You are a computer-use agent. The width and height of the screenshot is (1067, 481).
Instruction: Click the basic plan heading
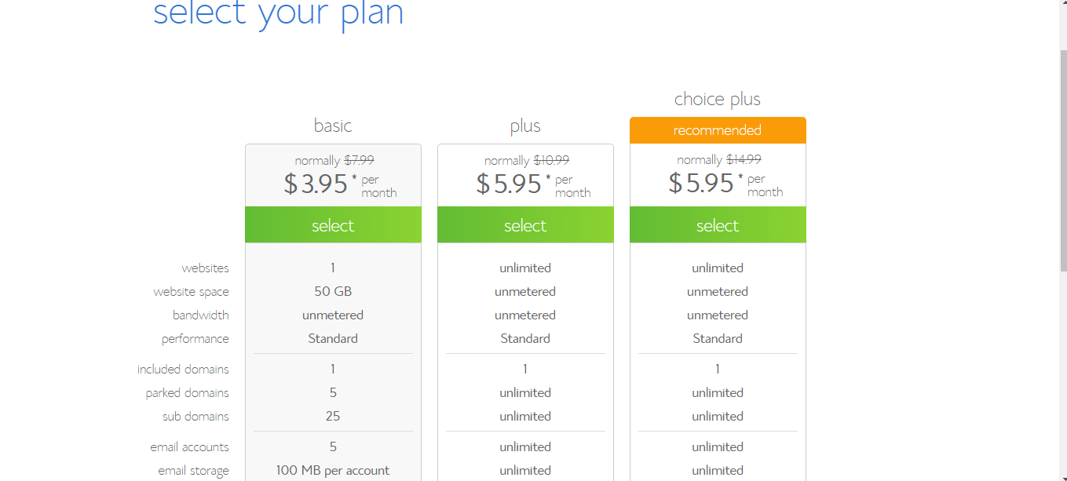(333, 126)
